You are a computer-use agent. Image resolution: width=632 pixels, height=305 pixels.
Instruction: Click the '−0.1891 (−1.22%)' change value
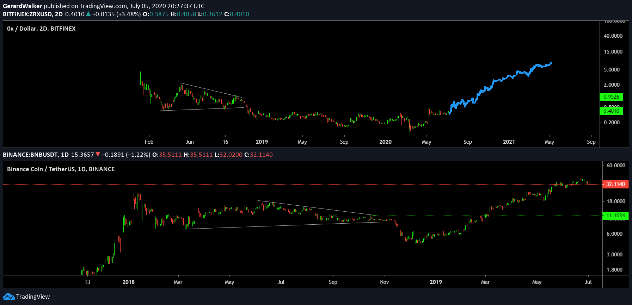[x=126, y=155]
